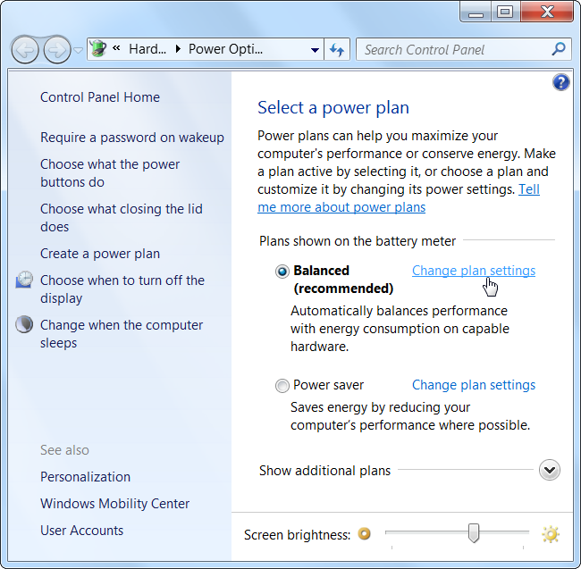The height and width of the screenshot is (569, 581).
Task: Open Change when the computer sleeps
Action: [122, 334]
